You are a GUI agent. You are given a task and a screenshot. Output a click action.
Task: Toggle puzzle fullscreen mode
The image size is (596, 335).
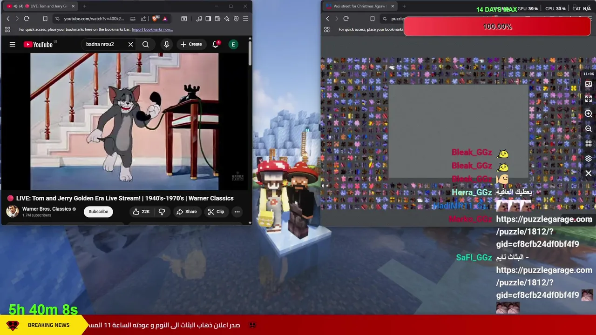[589, 99]
